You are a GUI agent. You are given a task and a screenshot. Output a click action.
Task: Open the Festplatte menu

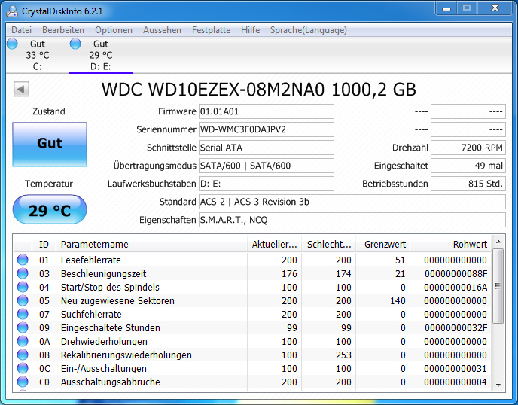click(211, 30)
